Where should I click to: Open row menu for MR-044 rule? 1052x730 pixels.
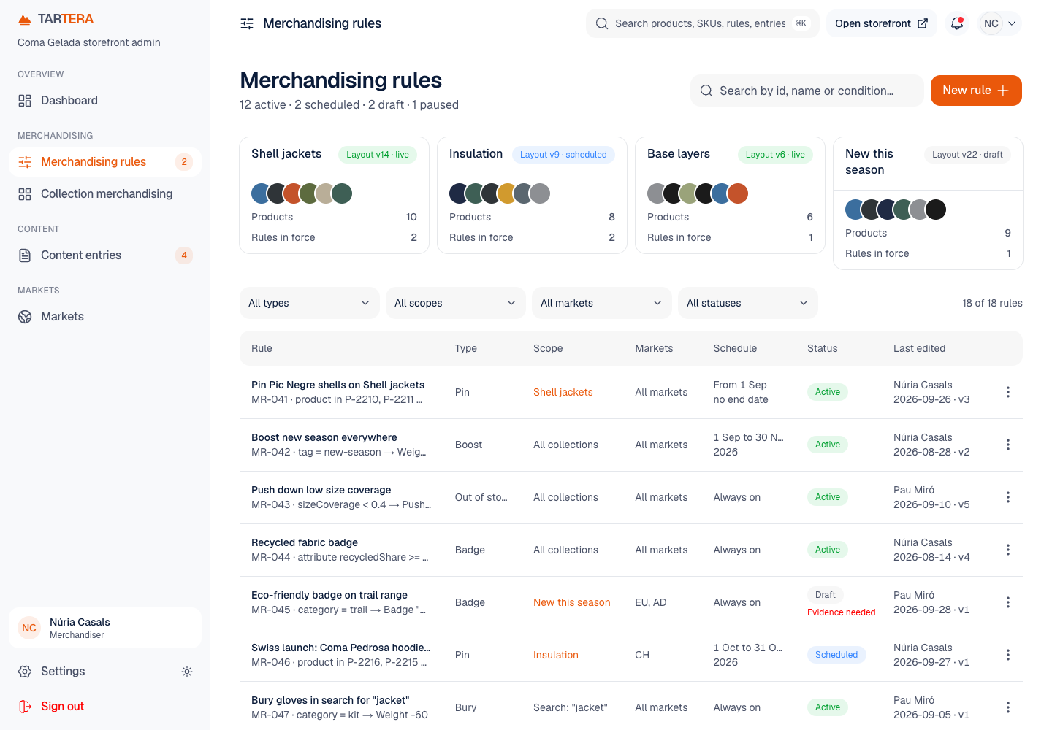pyautogui.click(x=1008, y=550)
